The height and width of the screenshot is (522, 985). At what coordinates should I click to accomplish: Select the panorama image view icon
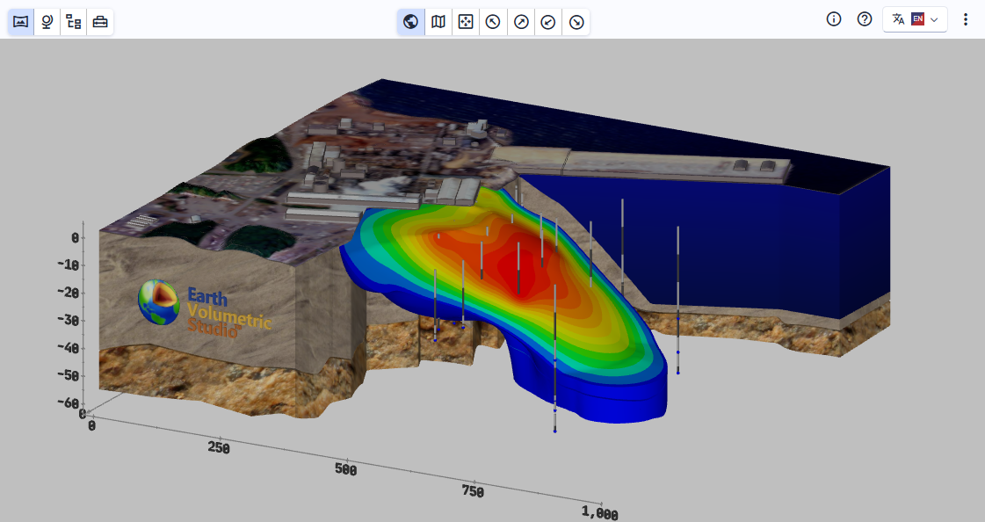coord(19,22)
